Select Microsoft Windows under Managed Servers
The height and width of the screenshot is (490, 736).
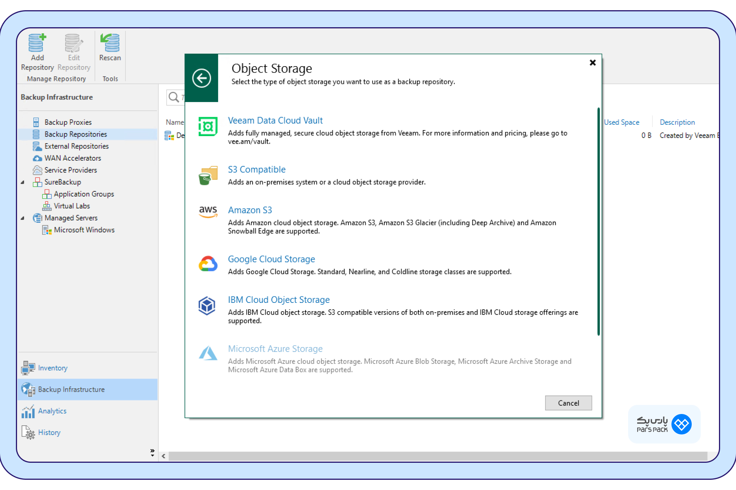click(84, 230)
